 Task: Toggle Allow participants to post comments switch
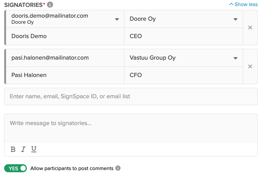[x=15, y=168]
